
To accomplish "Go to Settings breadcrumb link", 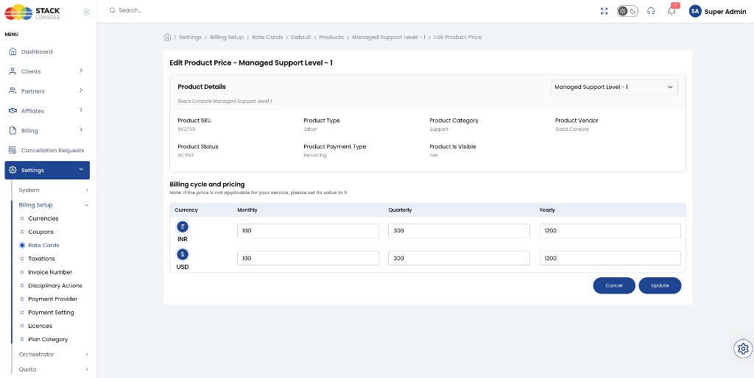I will 191,37.
